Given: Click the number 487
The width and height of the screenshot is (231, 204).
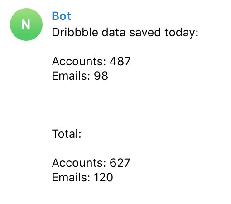Looking at the screenshot, I should tap(120, 61).
